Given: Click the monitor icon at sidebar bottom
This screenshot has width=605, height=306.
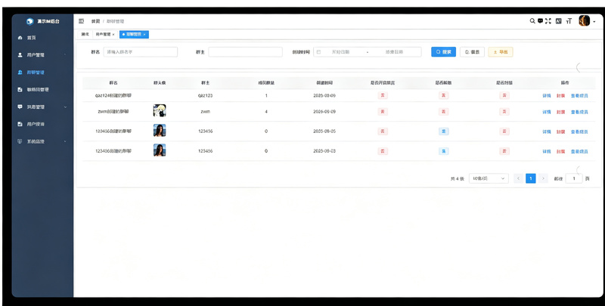Looking at the screenshot, I should [20, 141].
